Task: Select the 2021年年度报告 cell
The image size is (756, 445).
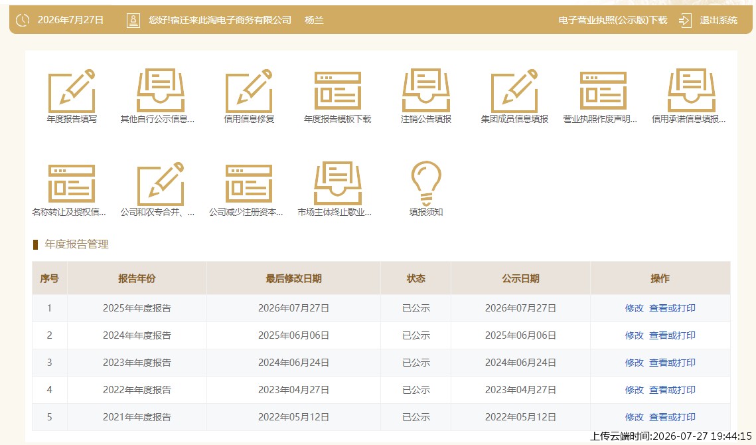Action: [137, 417]
